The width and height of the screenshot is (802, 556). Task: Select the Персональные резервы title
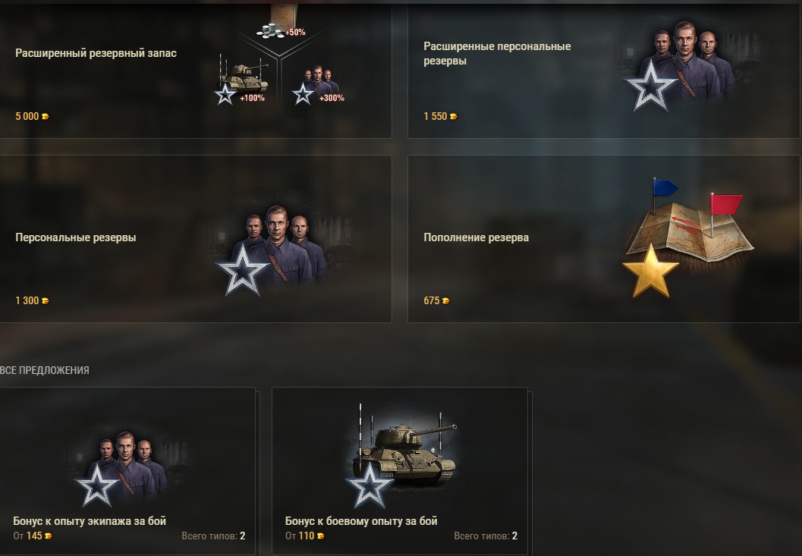click(x=75, y=237)
